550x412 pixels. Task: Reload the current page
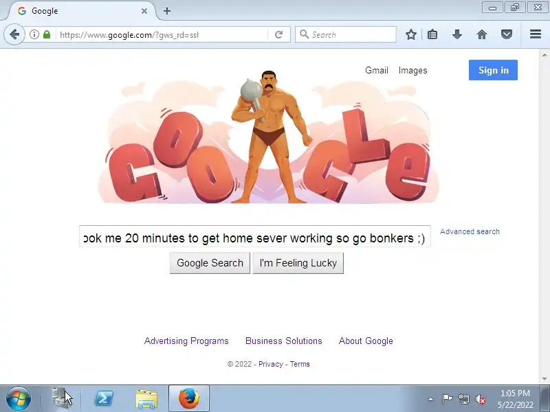tap(279, 34)
